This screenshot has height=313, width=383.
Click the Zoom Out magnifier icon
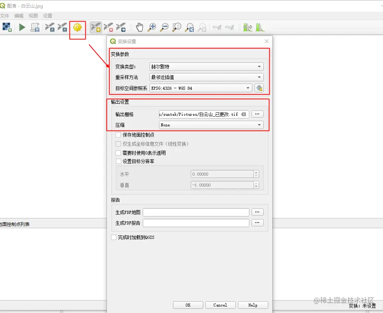(164, 27)
